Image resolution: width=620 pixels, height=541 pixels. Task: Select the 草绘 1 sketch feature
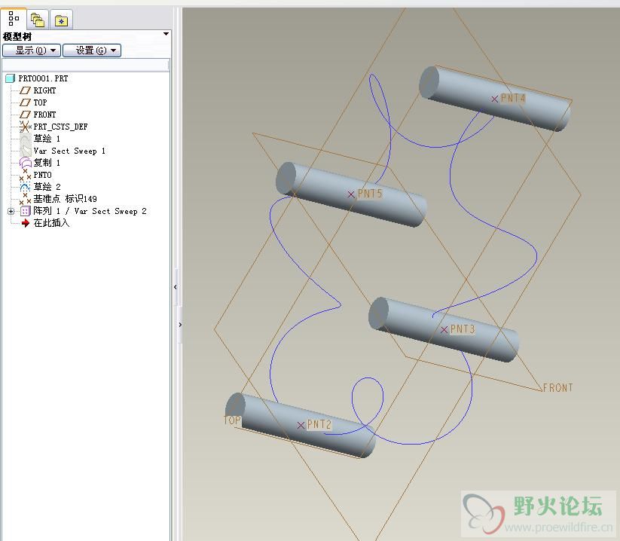coord(47,139)
